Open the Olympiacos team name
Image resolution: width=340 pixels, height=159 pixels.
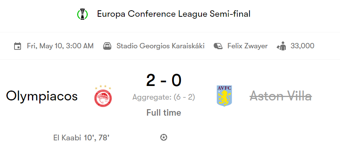42,96
